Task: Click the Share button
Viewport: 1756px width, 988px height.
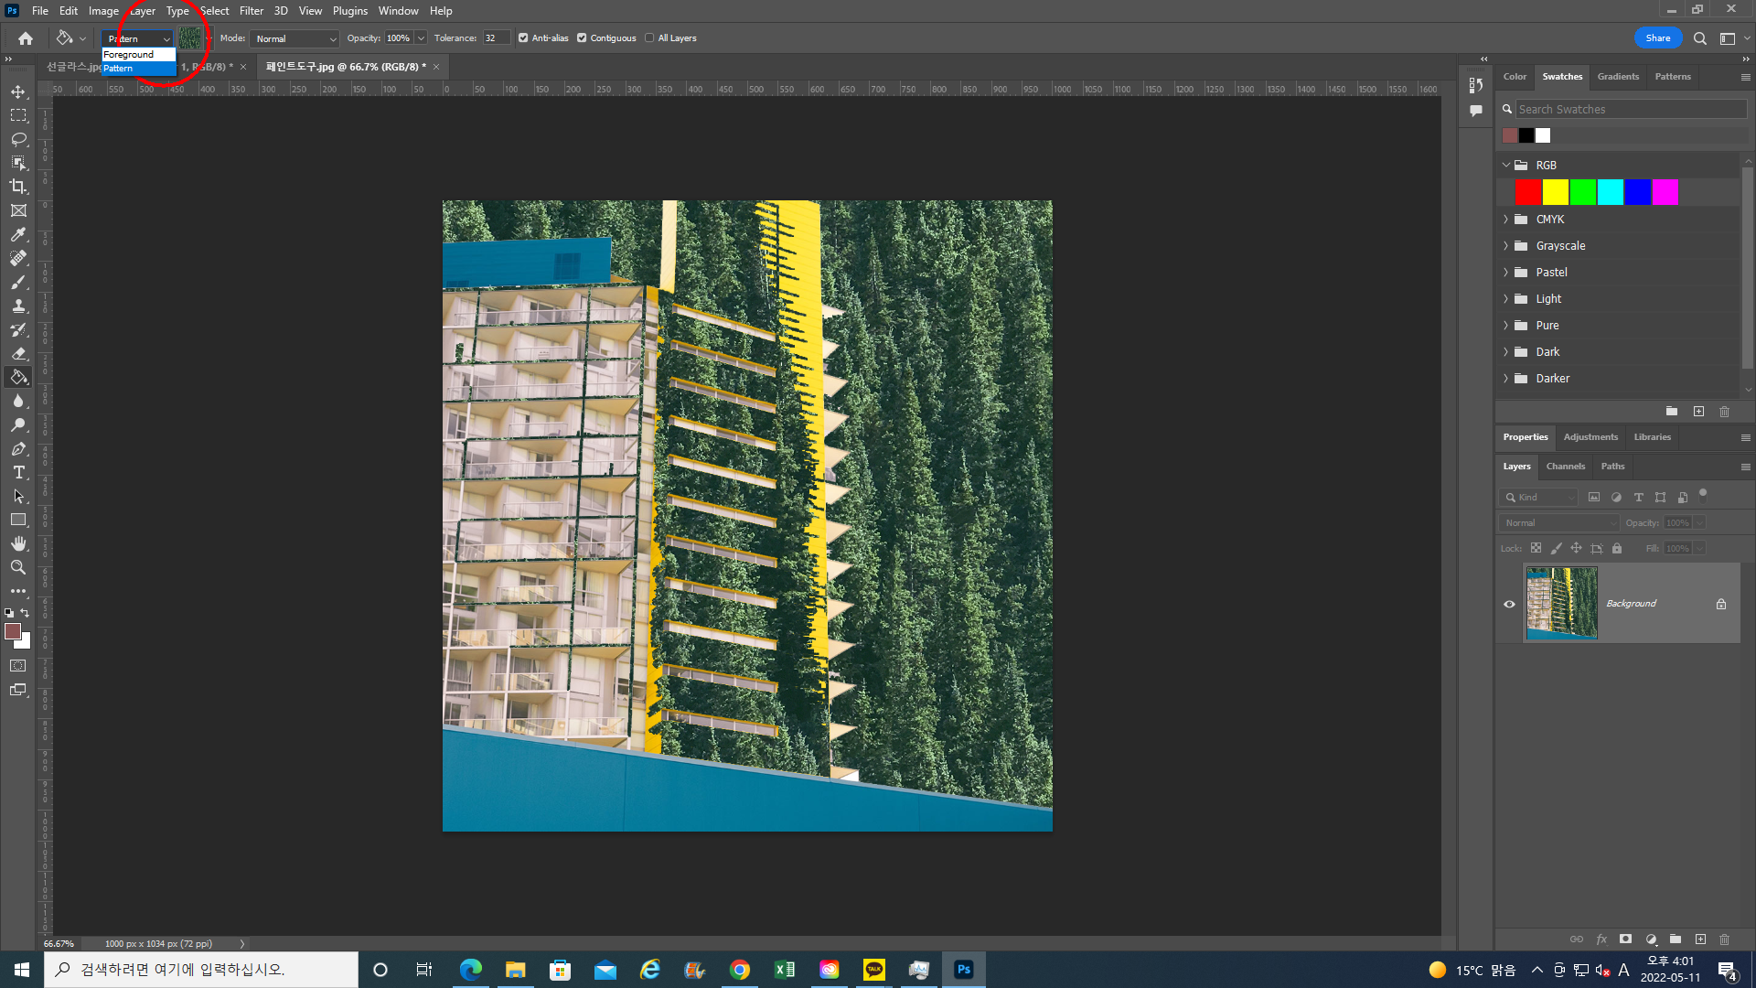Action: [x=1658, y=38]
